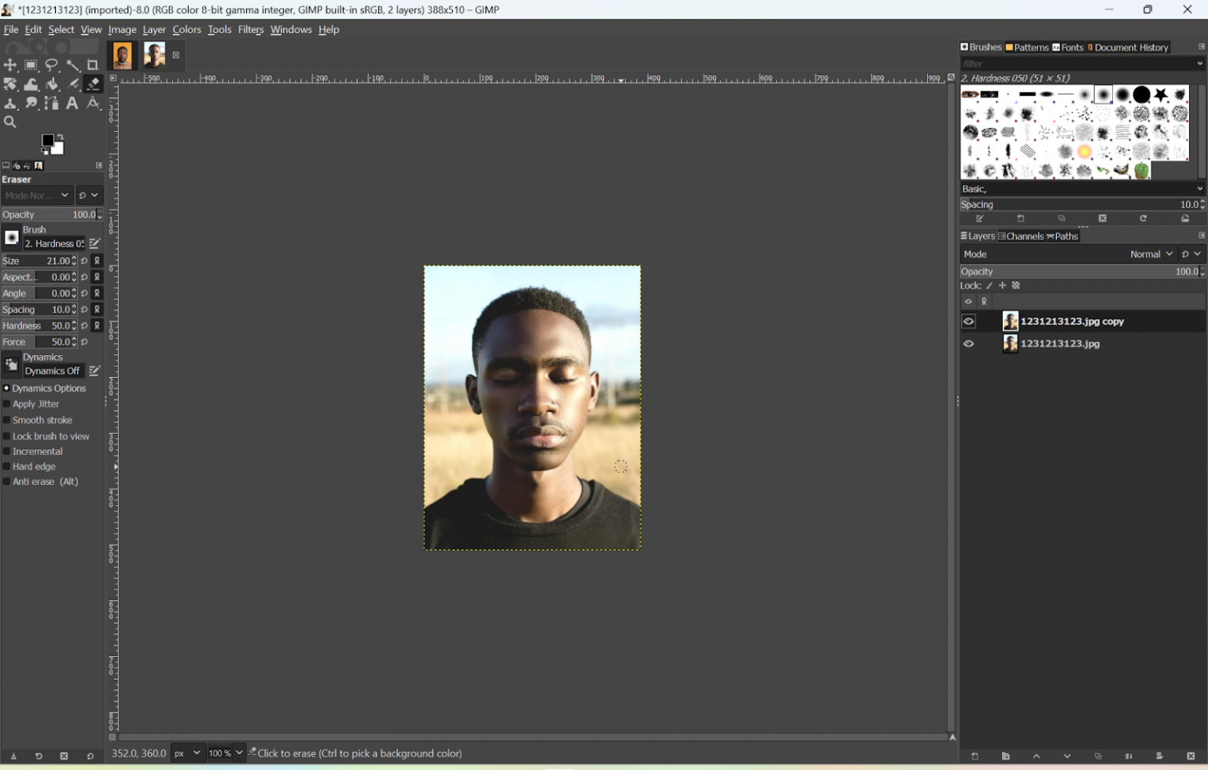This screenshot has height=770, width=1208.
Task: Create a new brush in Brushes panel
Action: click(1021, 219)
